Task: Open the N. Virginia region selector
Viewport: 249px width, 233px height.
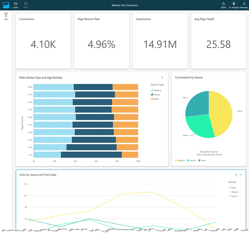Action: pos(234,5)
